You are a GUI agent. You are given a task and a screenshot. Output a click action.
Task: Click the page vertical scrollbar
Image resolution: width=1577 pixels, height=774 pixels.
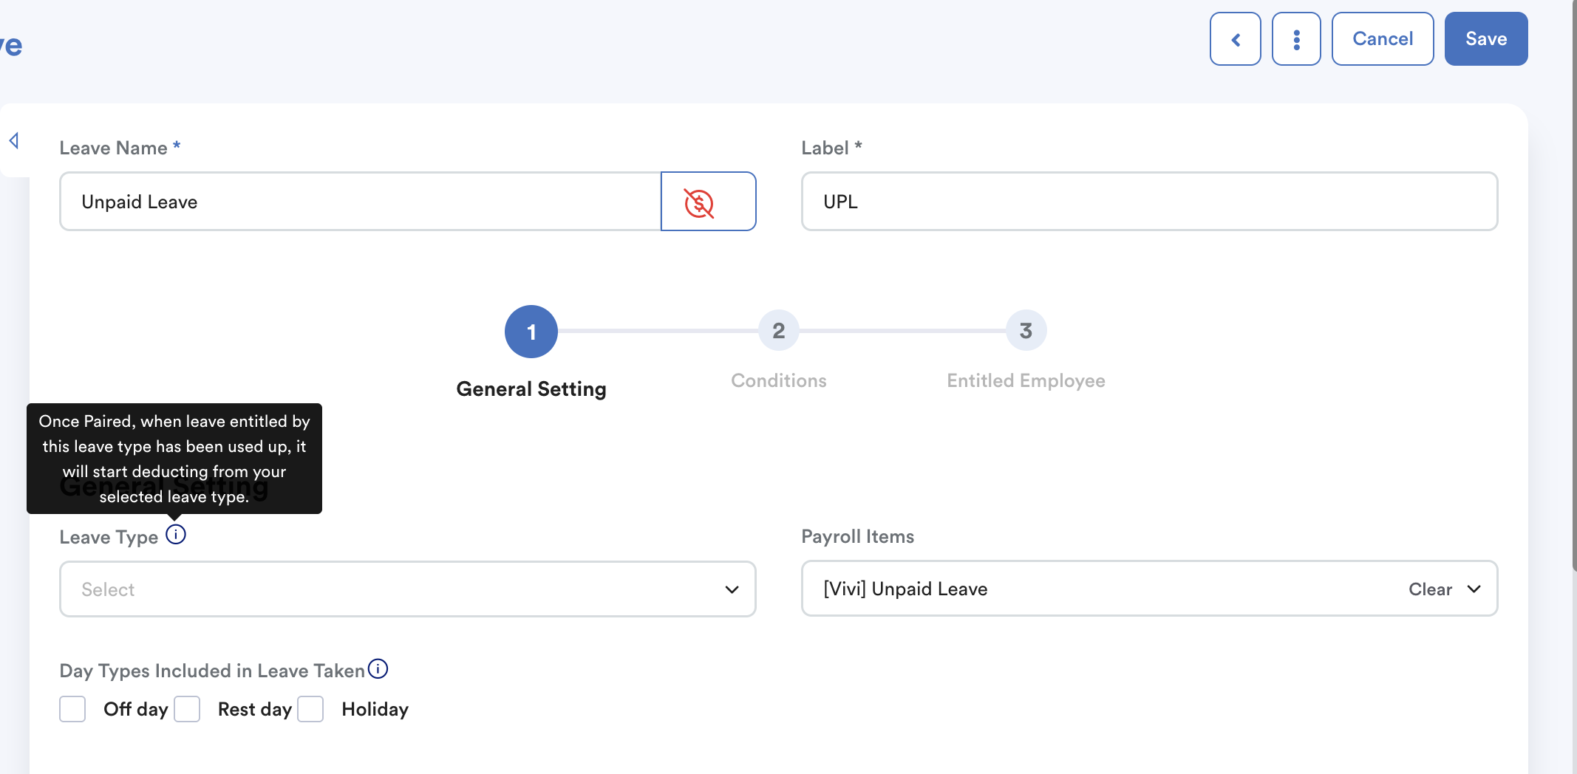[x=1574, y=285]
